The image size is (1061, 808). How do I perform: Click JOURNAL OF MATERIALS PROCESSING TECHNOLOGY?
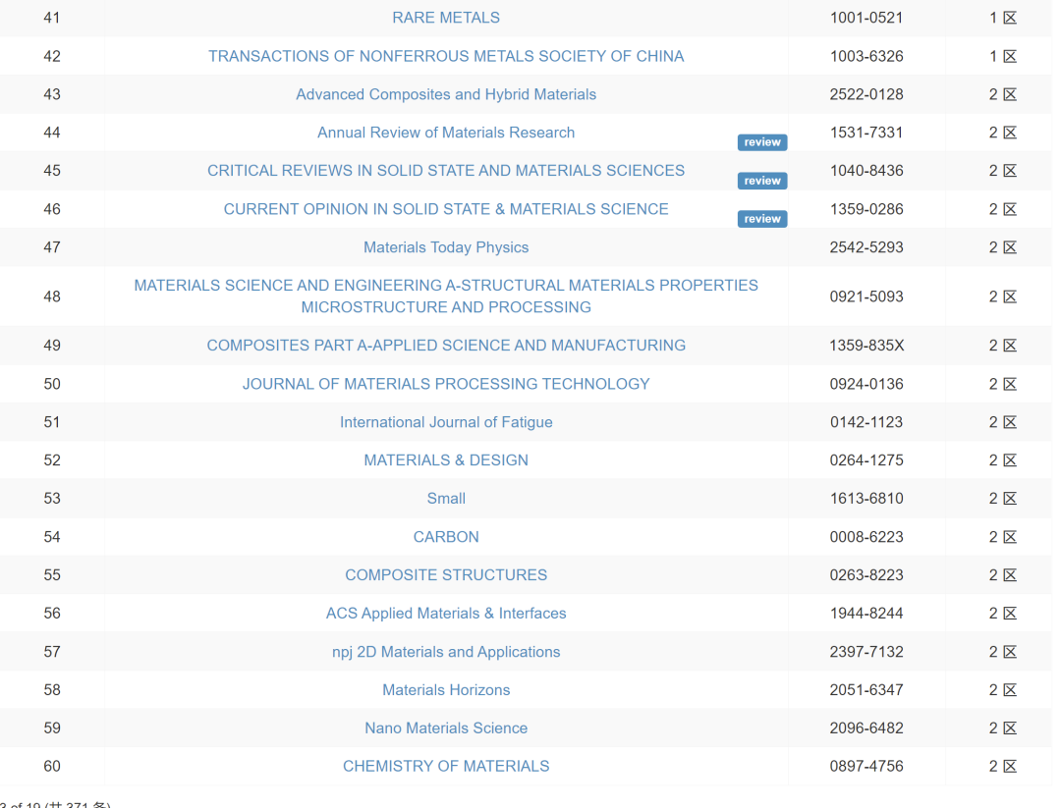446,384
